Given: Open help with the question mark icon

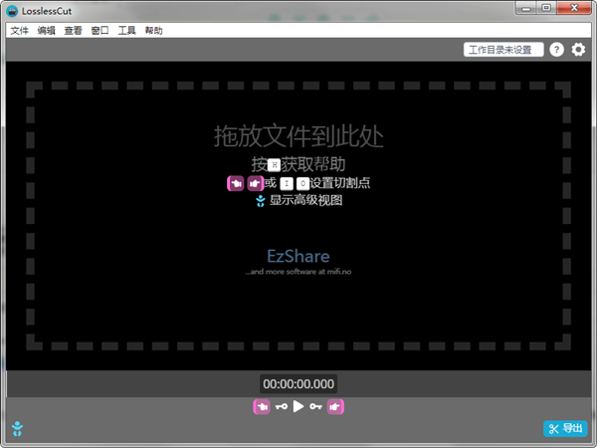Looking at the screenshot, I should [x=556, y=50].
